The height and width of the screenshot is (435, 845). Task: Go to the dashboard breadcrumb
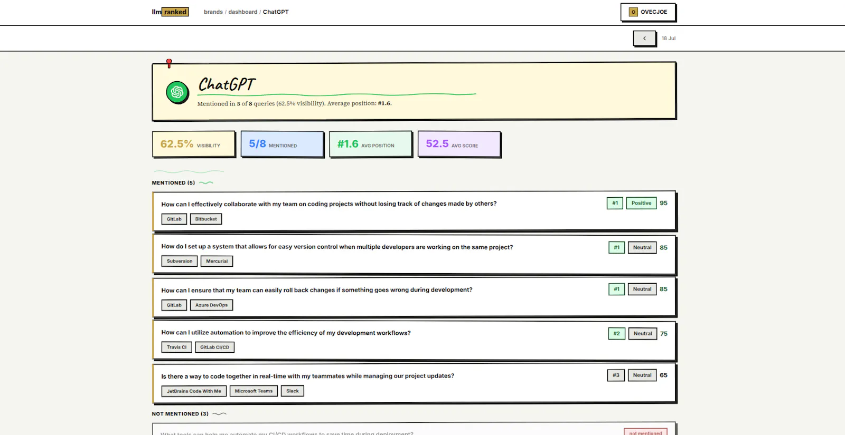pos(243,12)
